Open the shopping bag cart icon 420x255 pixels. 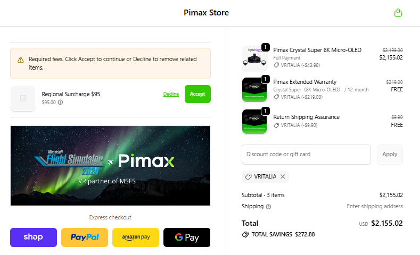[398, 13]
